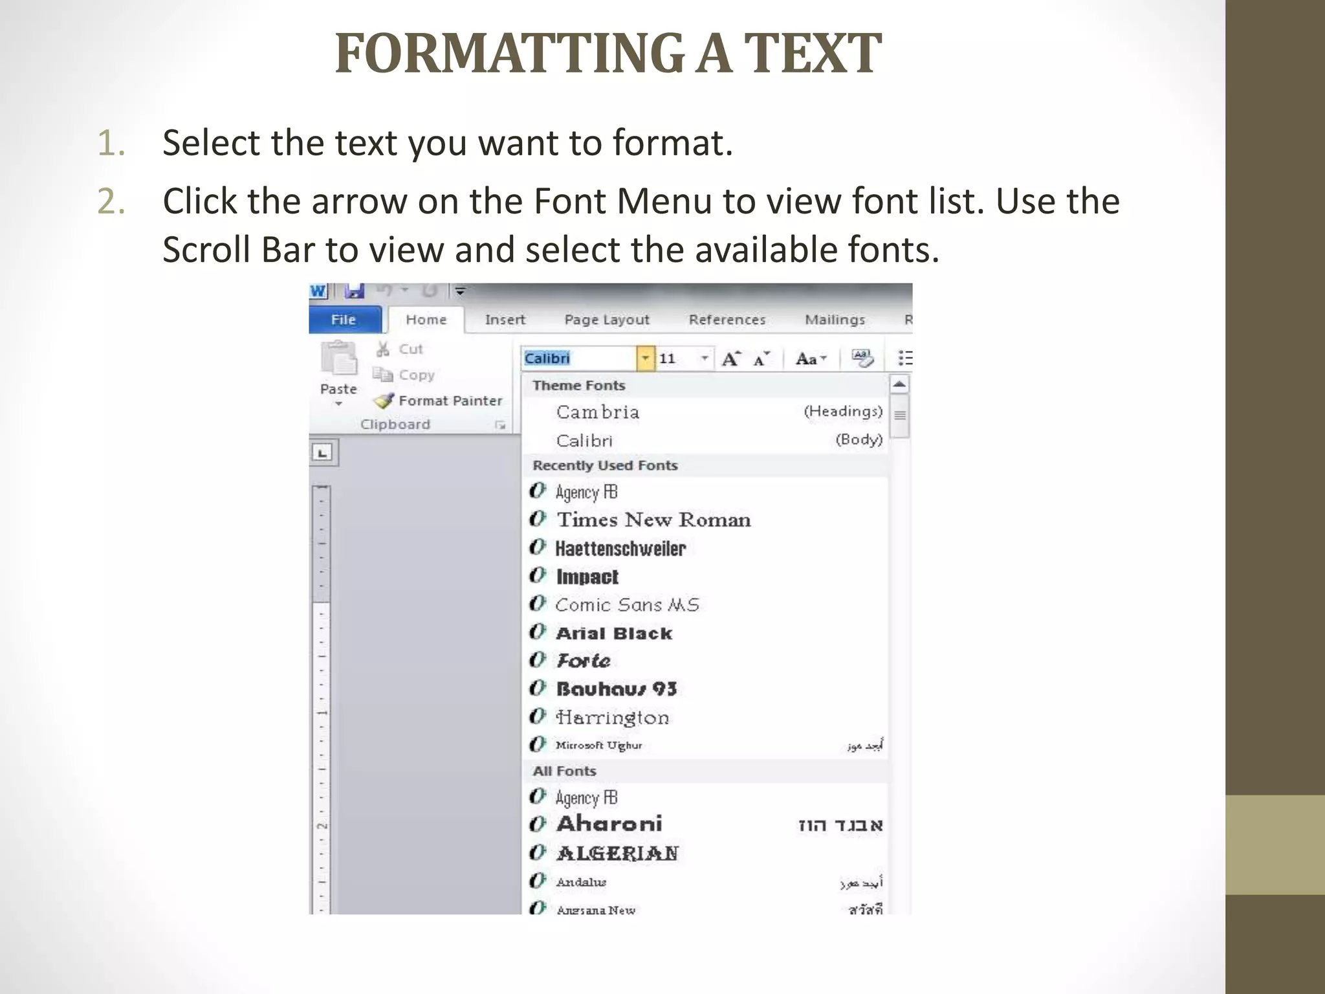Click the ruler tab selector box
The width and height of the screenshot is (1325, 994).
[x=323, y=452]
